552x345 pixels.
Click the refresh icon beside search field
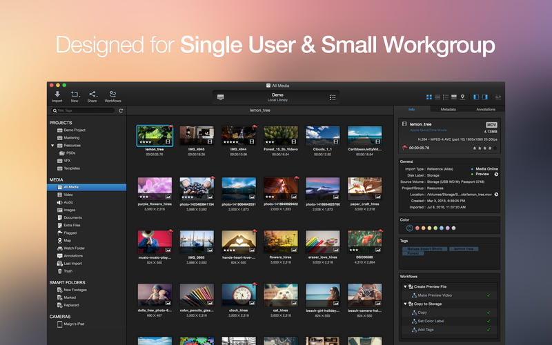(121, 110)
